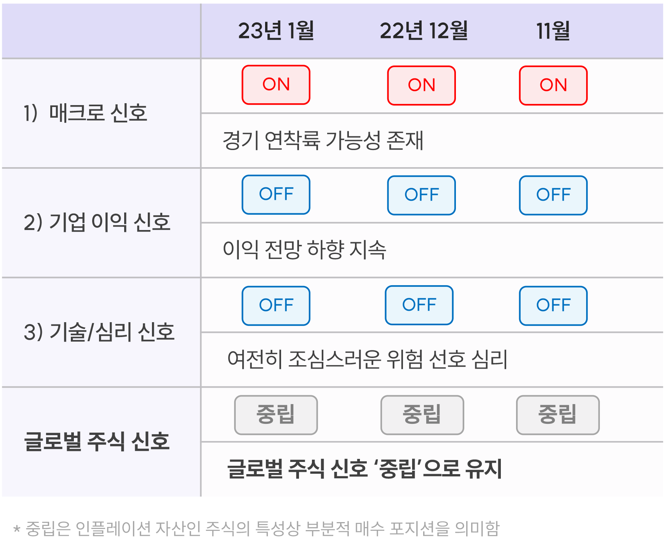This screenshot has height=548, width=665.
Task: Click the 11월 column header
Action: click(553, 31)
